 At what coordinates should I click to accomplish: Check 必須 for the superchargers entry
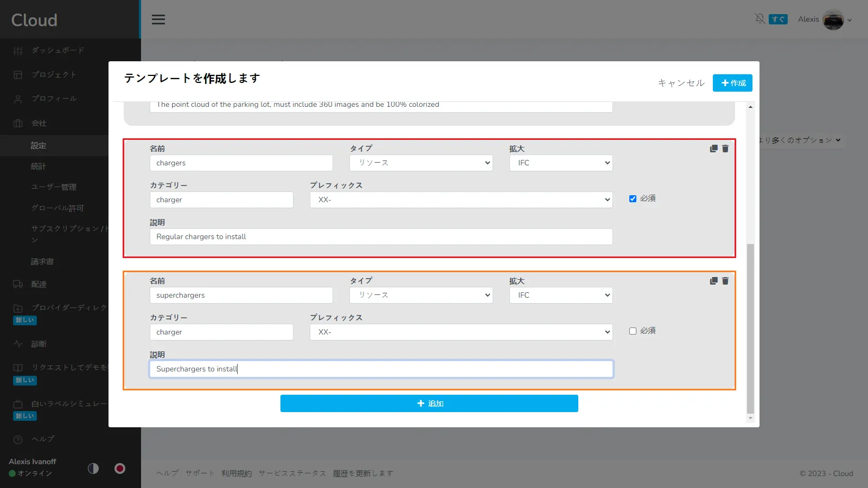[633, 331]
